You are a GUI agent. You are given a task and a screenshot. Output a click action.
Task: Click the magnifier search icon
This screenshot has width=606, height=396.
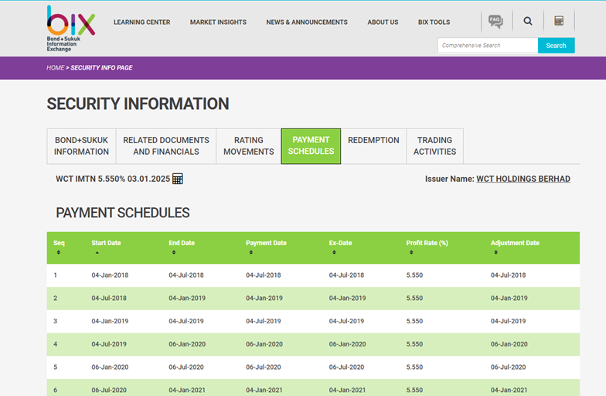pos(527,21)
